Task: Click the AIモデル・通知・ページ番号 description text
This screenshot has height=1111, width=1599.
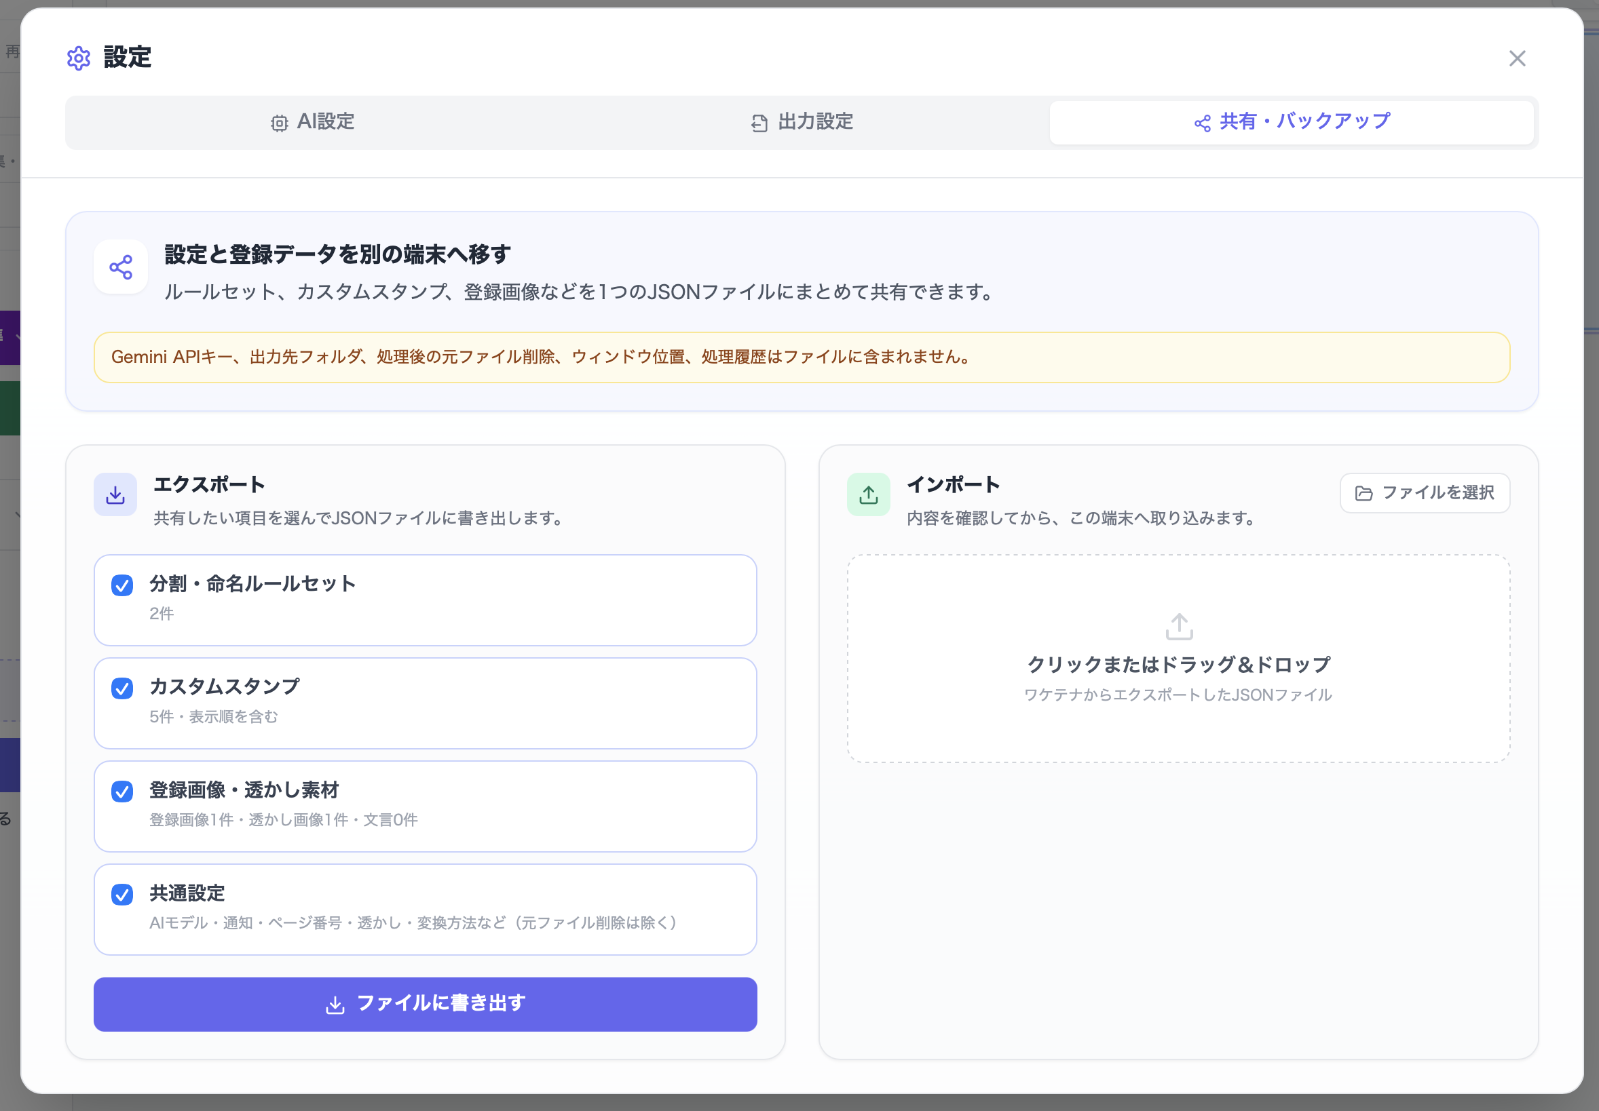Action: click(414, 923)
